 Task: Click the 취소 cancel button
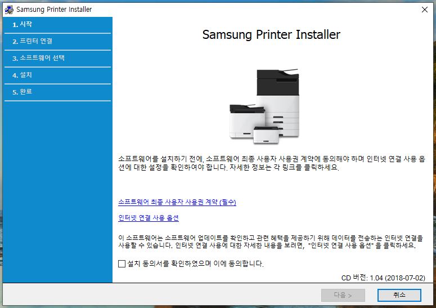pyautogui.click(x=399, y=295)
